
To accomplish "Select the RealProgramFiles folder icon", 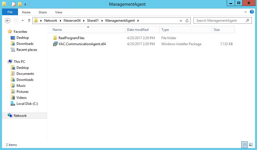I will (55, 38).
